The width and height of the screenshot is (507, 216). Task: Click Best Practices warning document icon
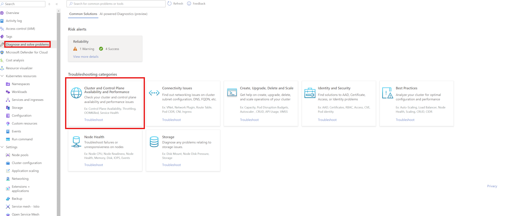click(387, 93)
